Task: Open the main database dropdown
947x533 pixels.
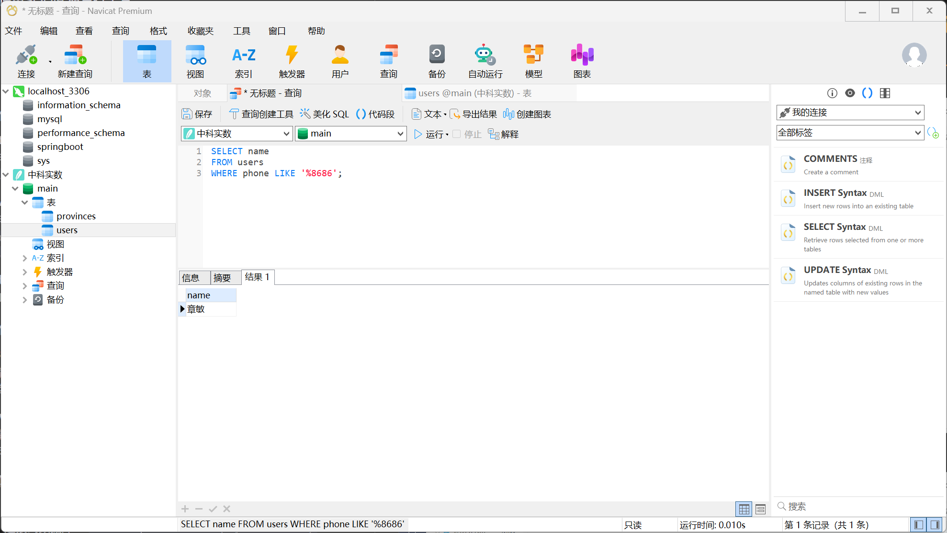Action: coord(400,134)
